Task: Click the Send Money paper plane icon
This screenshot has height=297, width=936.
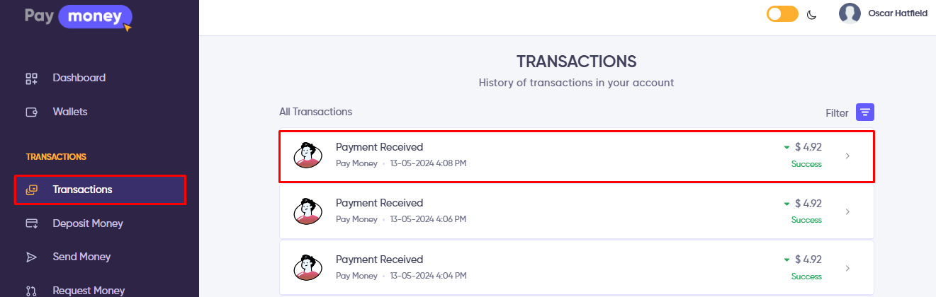Action: (x=31, y=257)
